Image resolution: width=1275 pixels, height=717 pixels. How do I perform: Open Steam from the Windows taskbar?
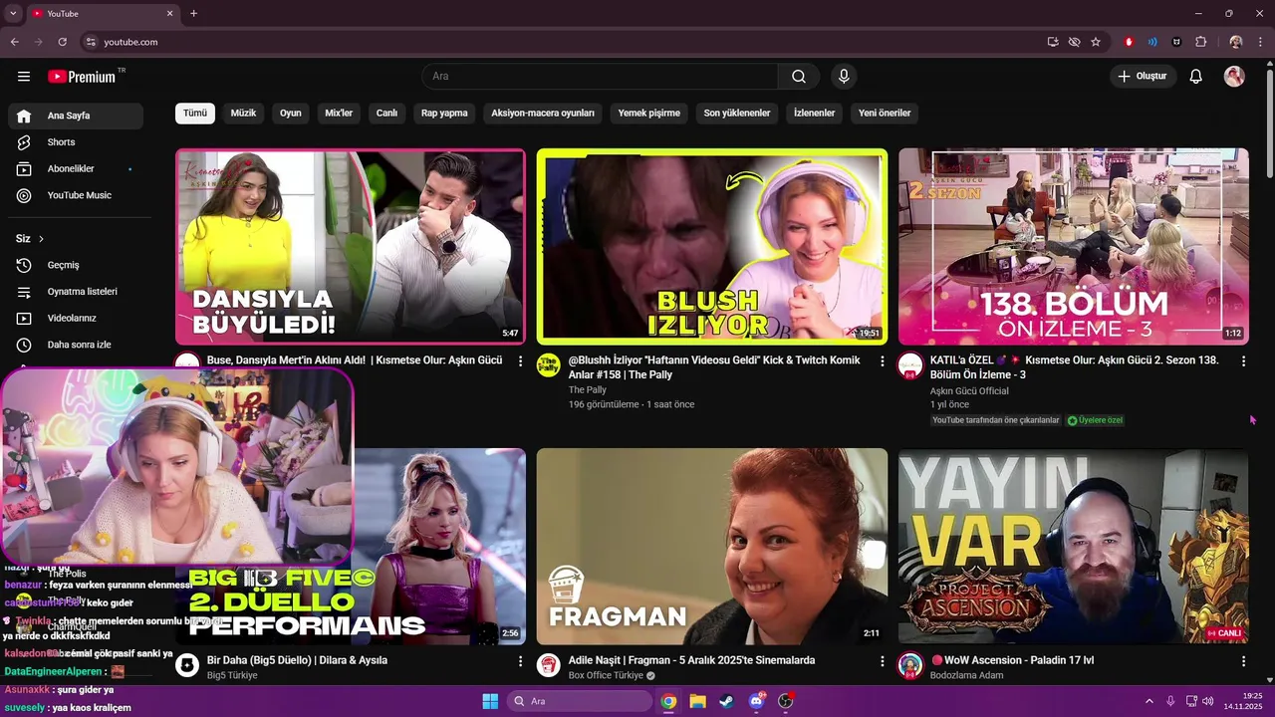[x=726, y=701]
